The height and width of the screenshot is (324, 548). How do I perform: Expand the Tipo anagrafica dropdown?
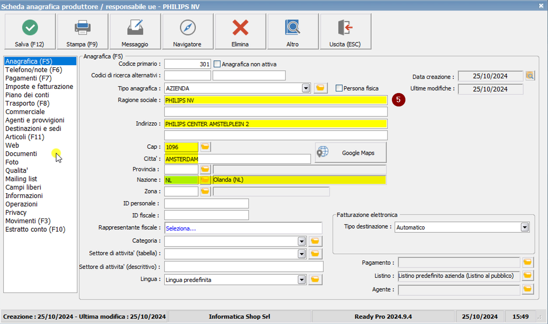(306, 88)
